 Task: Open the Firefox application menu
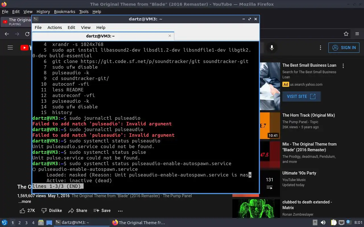coord(357,34)
